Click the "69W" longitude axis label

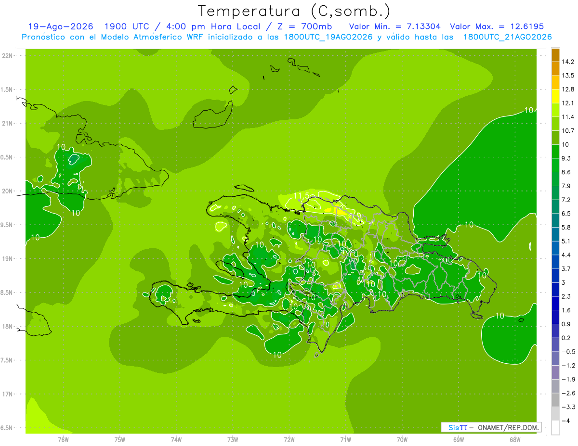click(459, 439)
